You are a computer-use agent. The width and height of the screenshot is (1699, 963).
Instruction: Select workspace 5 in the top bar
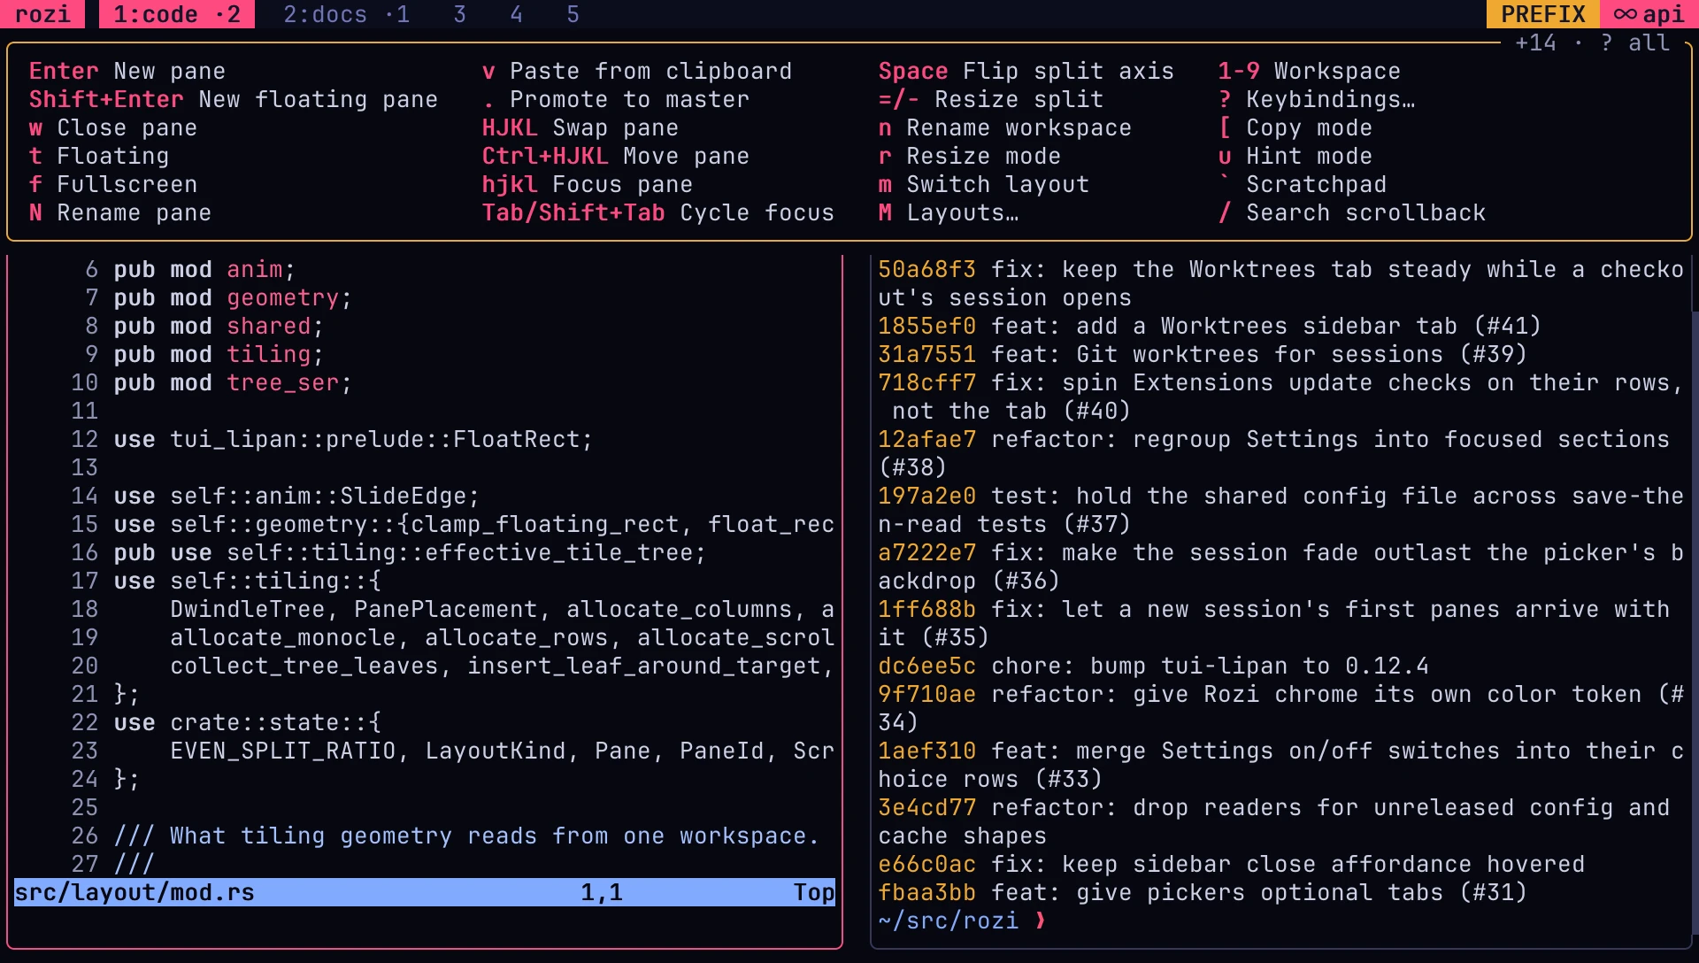click(573, 14)
